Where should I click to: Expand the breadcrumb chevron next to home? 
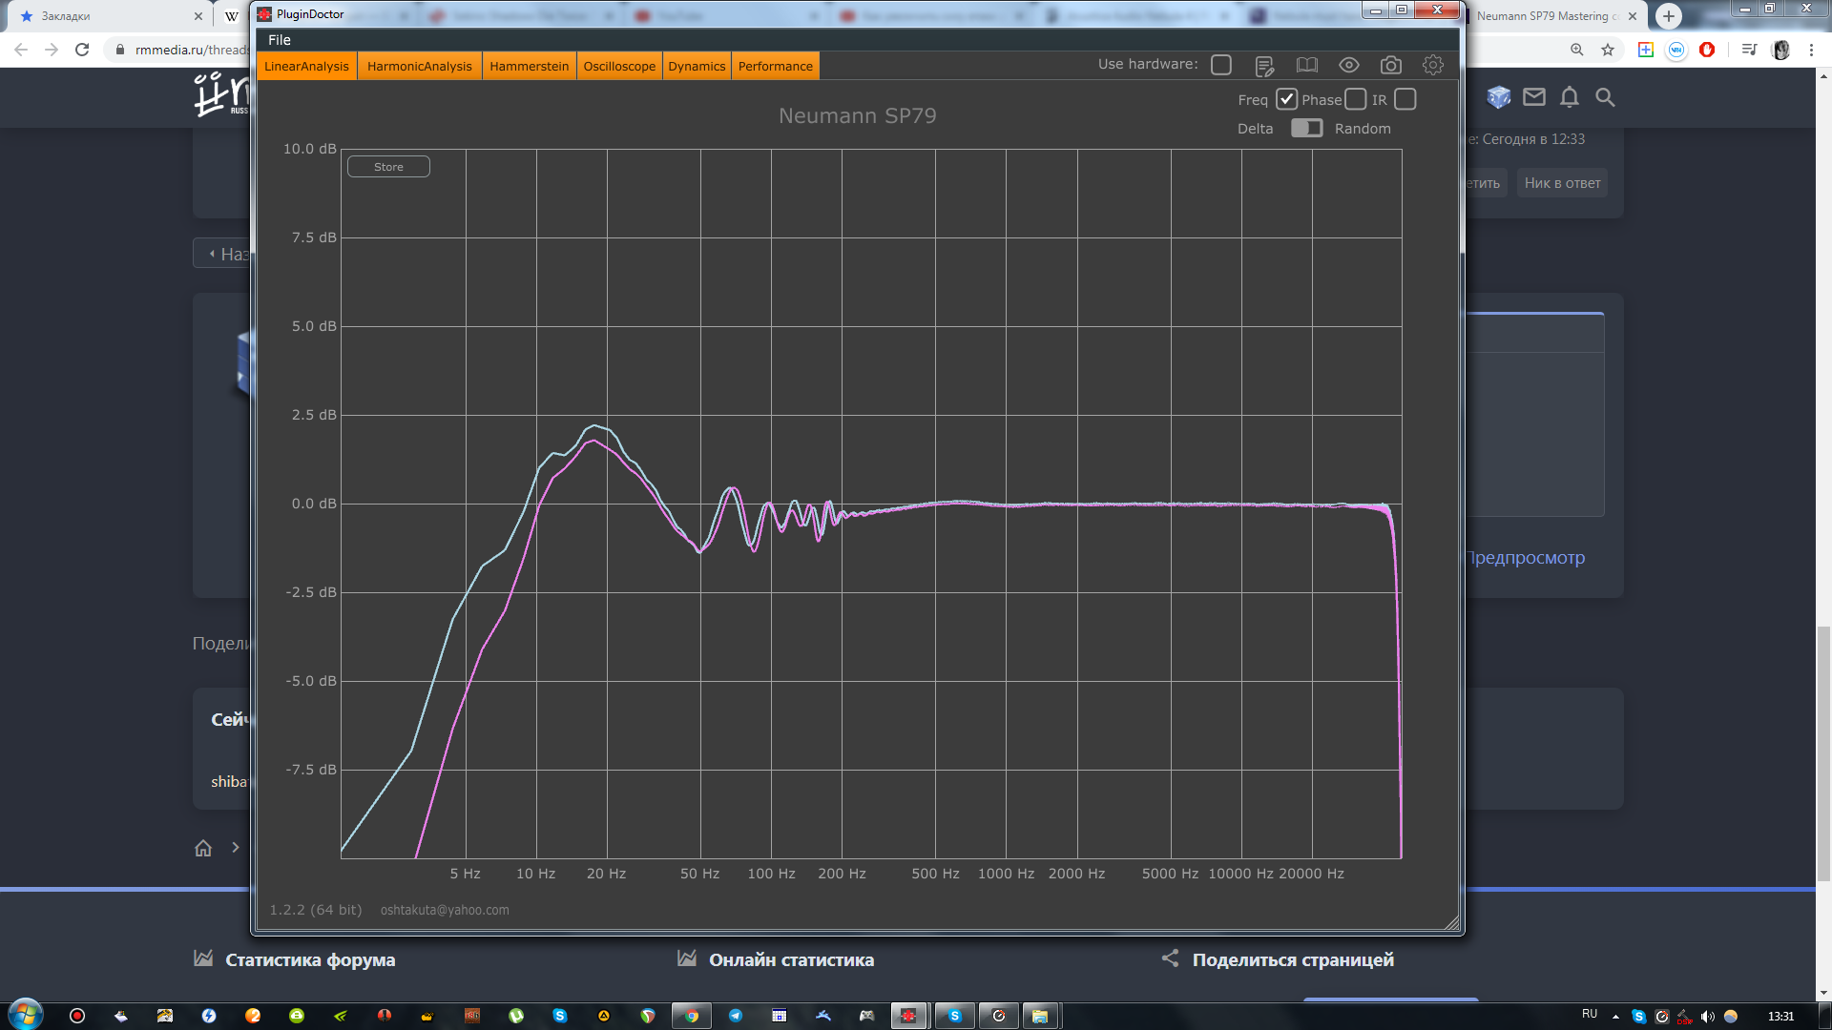tap(236, 848)
